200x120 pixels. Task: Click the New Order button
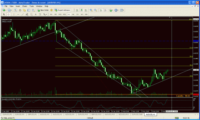pos(43,10)
